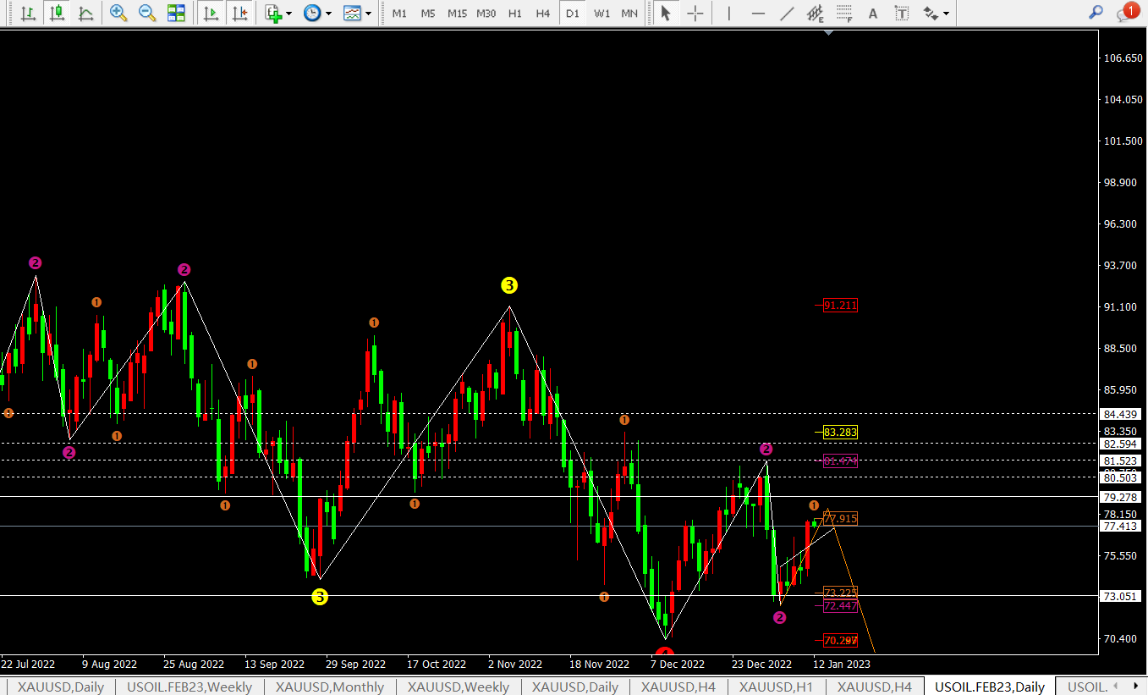The width and height of the screenshot is (1148, 695).
Task: Open the periodicity clock button
Action: point(312,13)
